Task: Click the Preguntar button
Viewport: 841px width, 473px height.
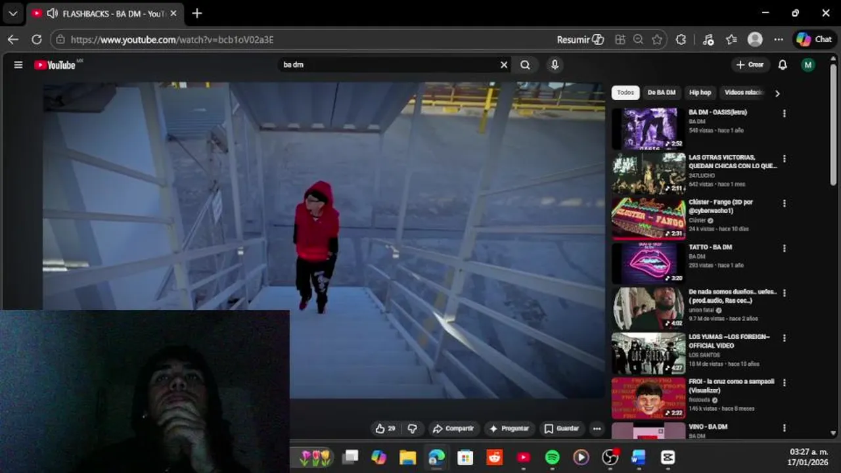Action: coord(509,428)
